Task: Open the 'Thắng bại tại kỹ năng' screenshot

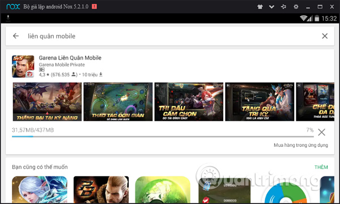Action: 47,101
